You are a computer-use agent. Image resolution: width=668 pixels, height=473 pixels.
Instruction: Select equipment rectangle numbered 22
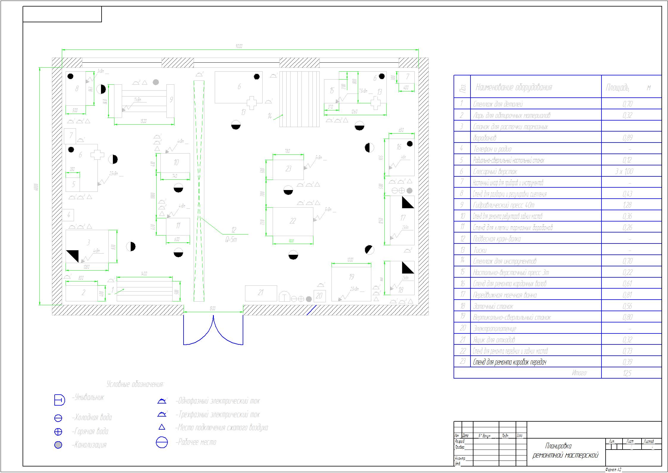coord(293,221)
